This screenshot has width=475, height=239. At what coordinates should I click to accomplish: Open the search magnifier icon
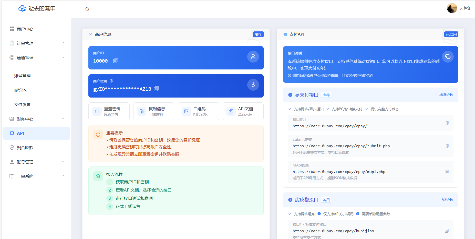(87, 9)
